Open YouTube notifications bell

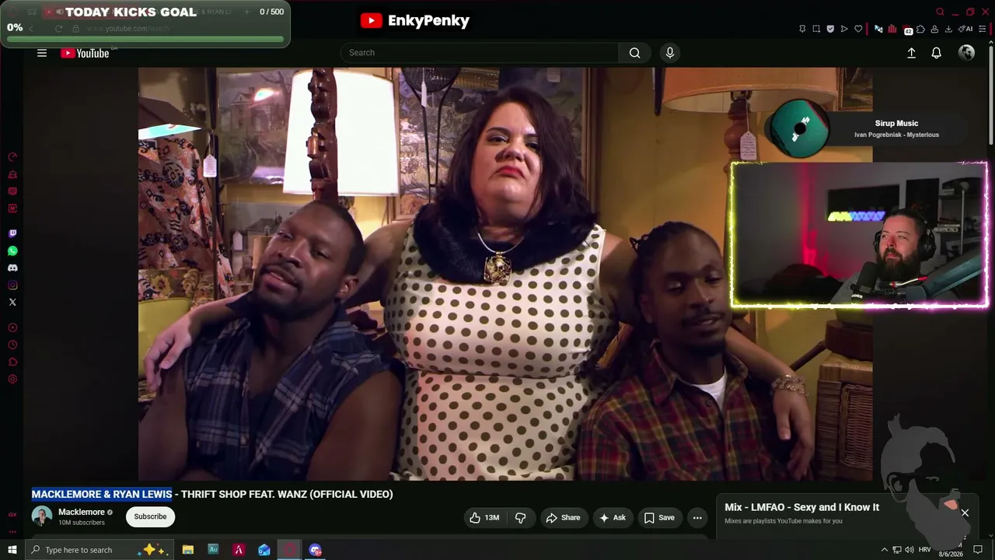[937, 53]
